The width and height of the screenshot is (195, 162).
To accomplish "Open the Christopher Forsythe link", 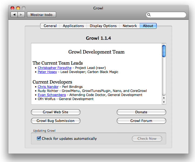I will [54, 68].
